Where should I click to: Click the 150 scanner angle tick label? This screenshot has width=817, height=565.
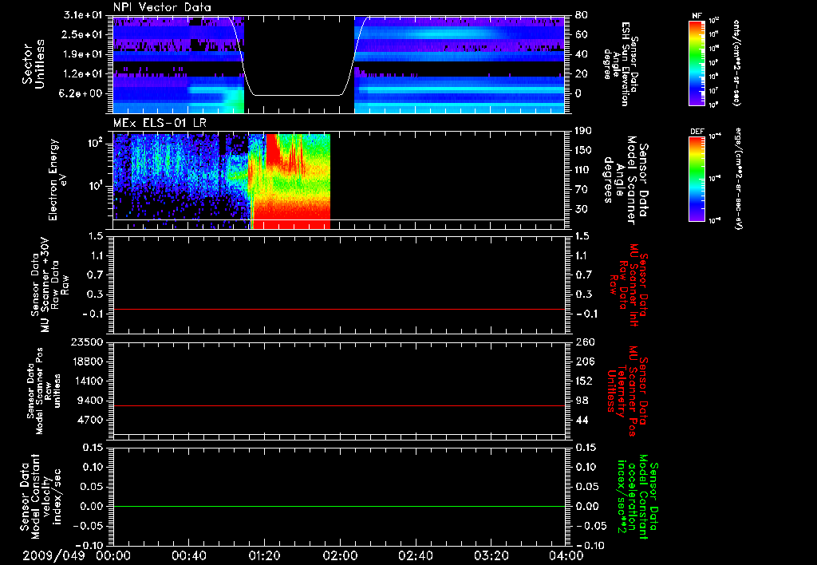583,150
